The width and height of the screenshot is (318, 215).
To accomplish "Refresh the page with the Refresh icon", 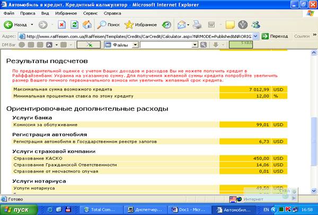I will coord(74,24).
